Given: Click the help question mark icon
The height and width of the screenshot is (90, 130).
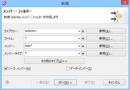Looking at the screenshot, I should (7, 82).
